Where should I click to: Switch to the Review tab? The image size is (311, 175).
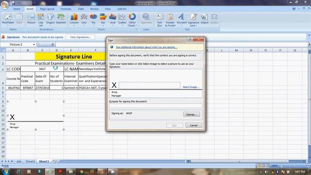tap(94, 9)
